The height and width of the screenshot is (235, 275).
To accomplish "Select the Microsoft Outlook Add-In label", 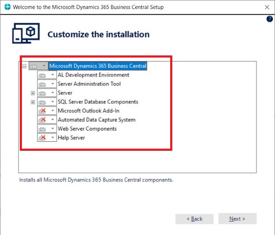I will [89, 111].
